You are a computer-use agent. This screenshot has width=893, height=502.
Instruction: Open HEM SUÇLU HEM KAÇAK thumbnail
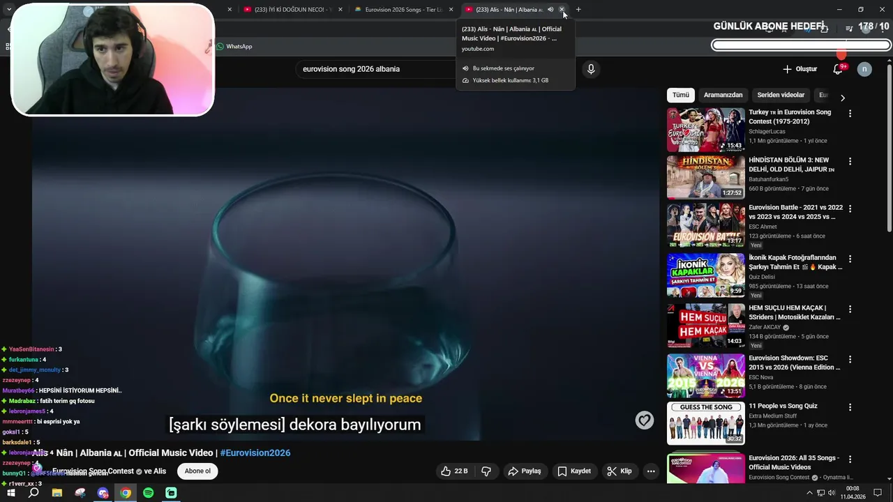705,325
